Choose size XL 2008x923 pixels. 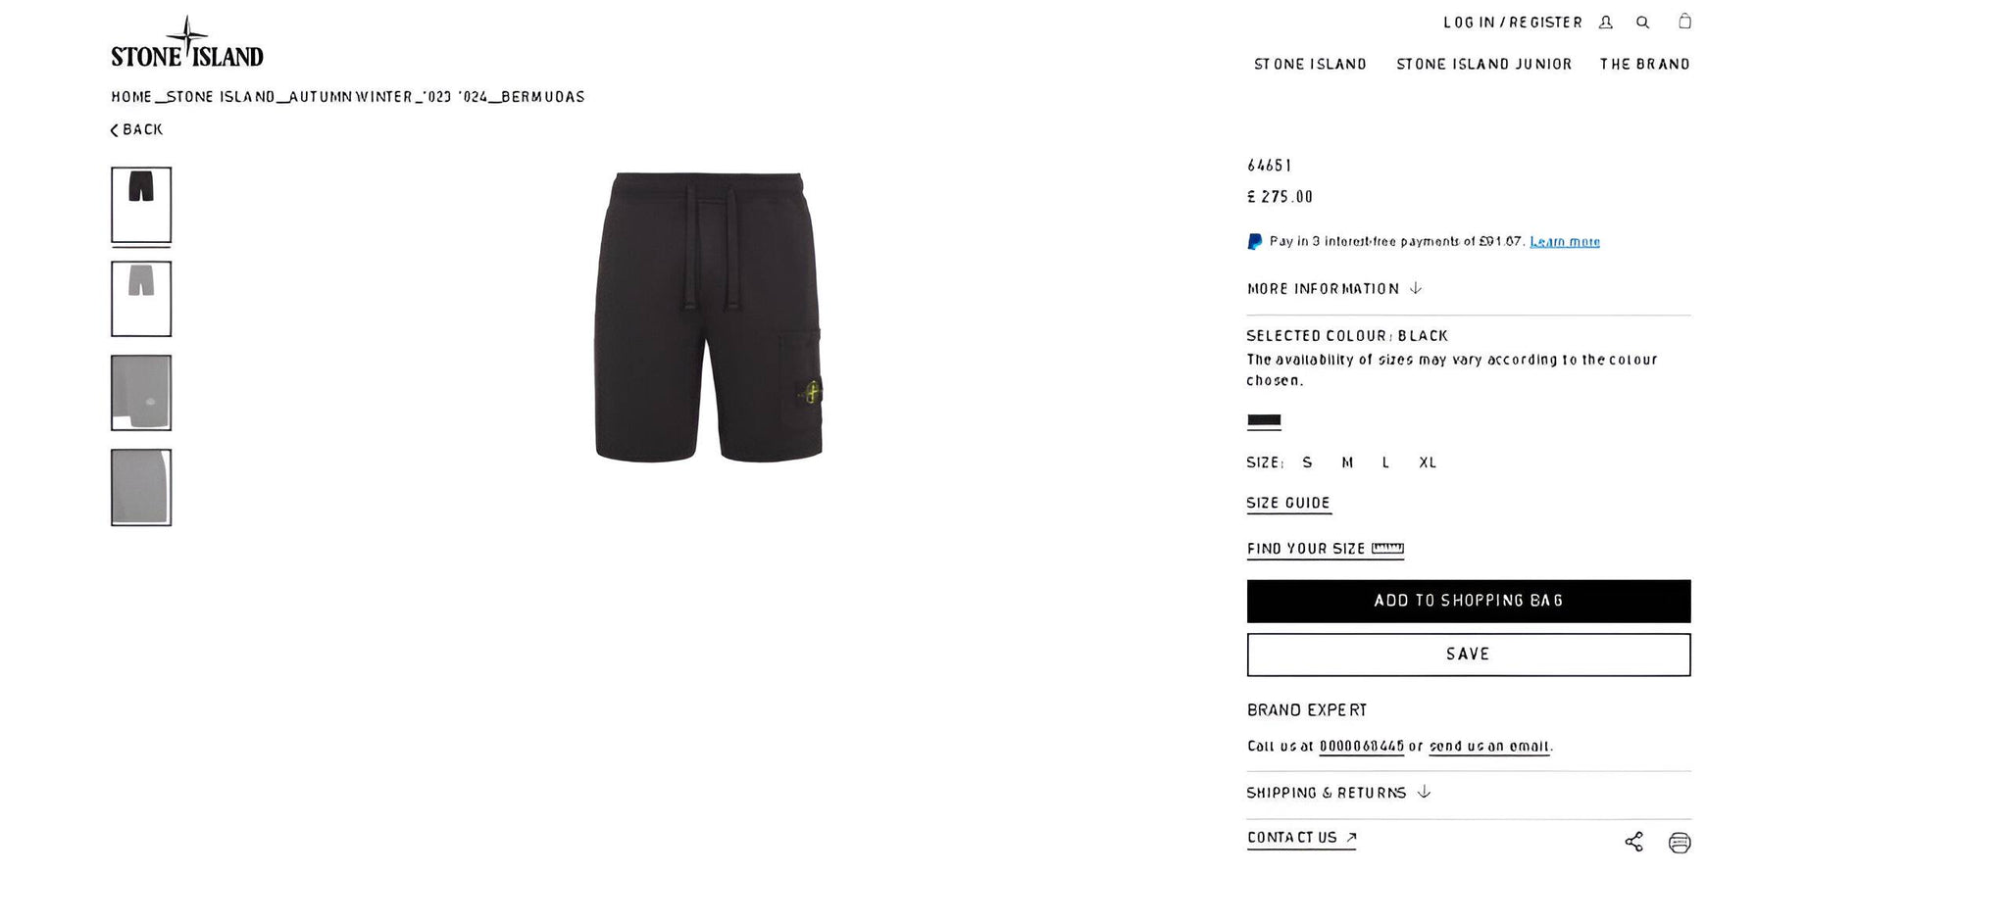pyautogui.click(x=1428, y=462)
